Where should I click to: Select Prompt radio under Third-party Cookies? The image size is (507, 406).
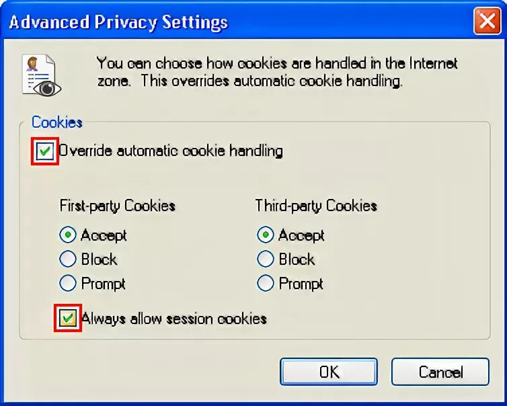(x=266, y=283)
